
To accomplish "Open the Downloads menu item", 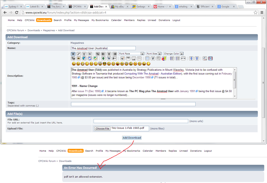I will click(44, 20).
